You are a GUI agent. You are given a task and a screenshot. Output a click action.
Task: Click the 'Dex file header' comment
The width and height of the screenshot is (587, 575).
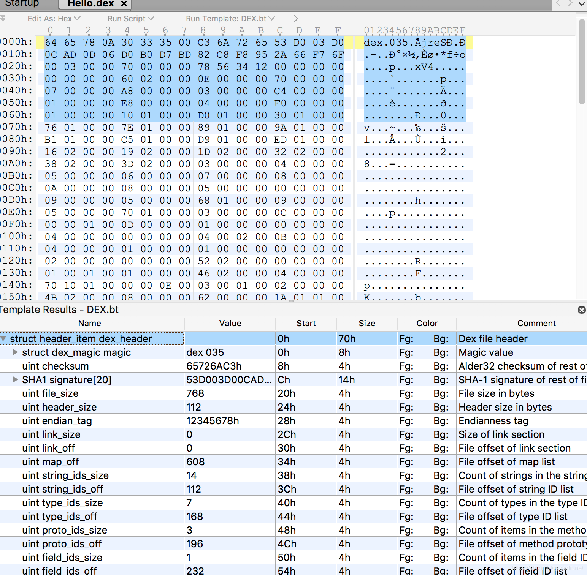[x=493, y=338]
